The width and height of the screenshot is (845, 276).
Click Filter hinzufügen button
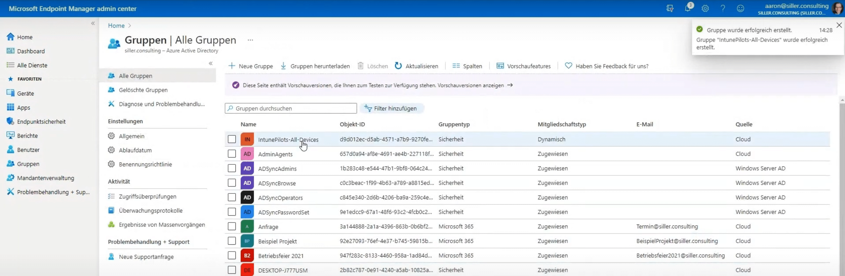391,108
